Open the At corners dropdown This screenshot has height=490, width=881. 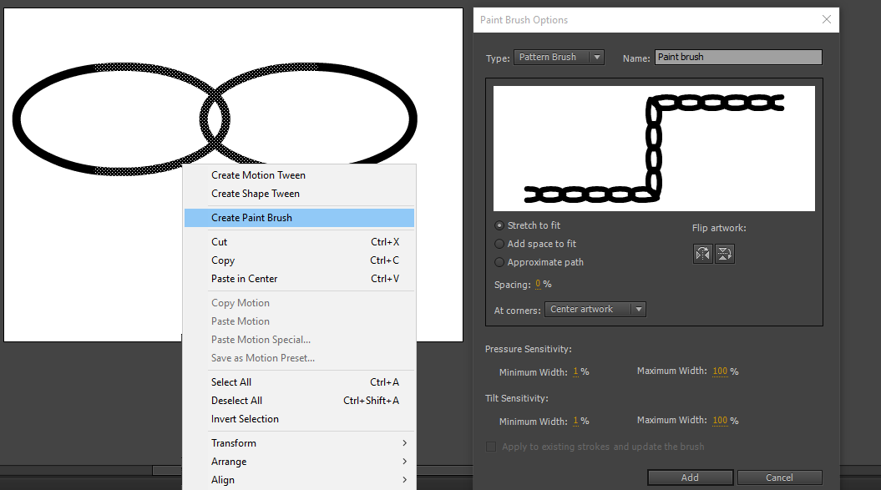(x=595, y=309)
